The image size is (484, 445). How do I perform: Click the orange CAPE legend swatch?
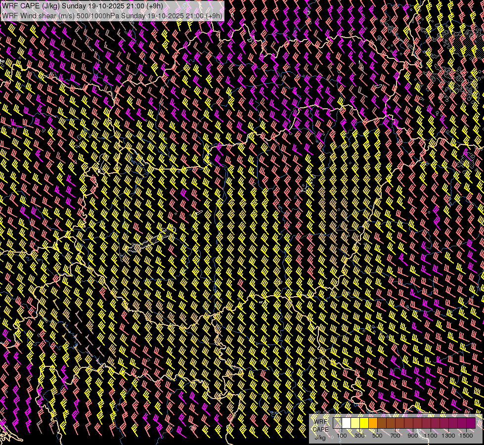(373, 423)
